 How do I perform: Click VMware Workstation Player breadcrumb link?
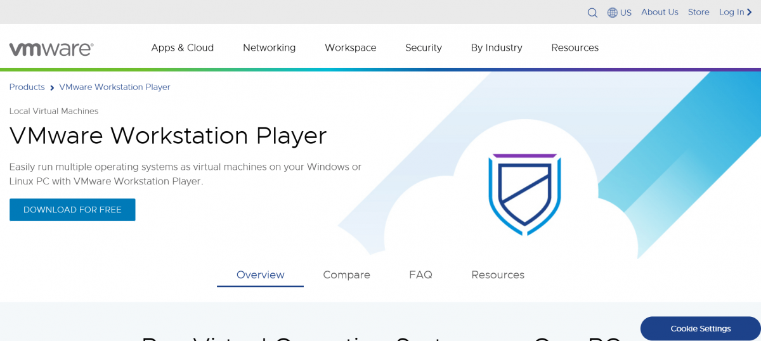[115, 87]
